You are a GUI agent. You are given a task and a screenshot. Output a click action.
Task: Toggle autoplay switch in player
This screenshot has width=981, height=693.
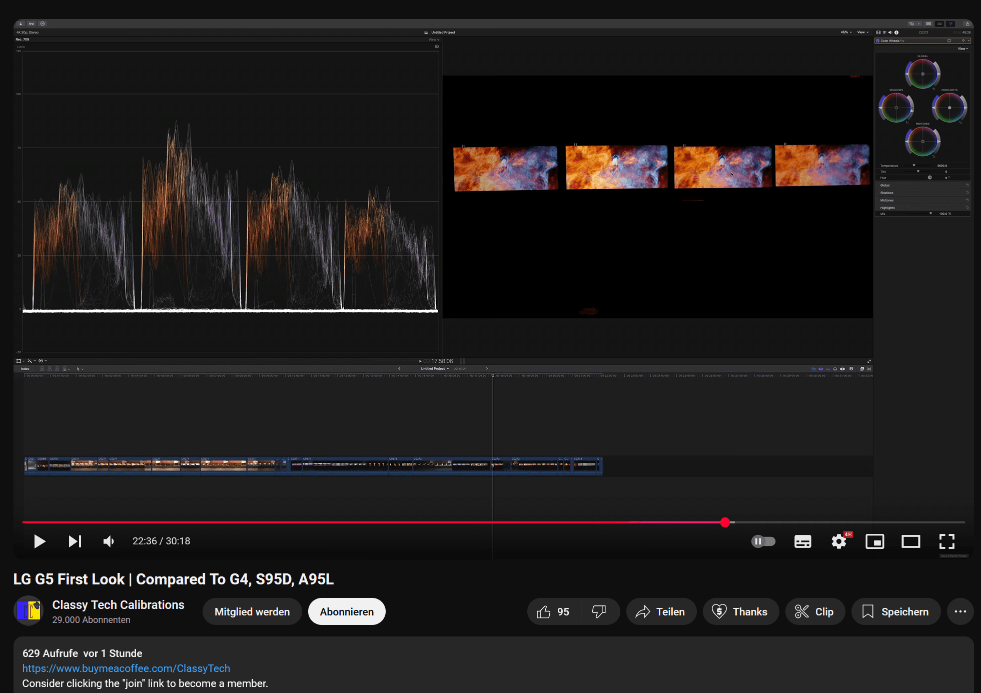tap(763, 541)
